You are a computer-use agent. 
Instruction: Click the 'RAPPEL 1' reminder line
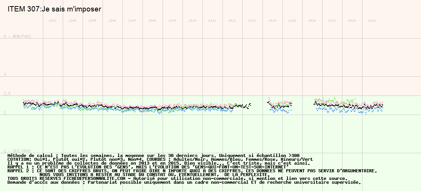pyautogui.click(x=148, y=167)
